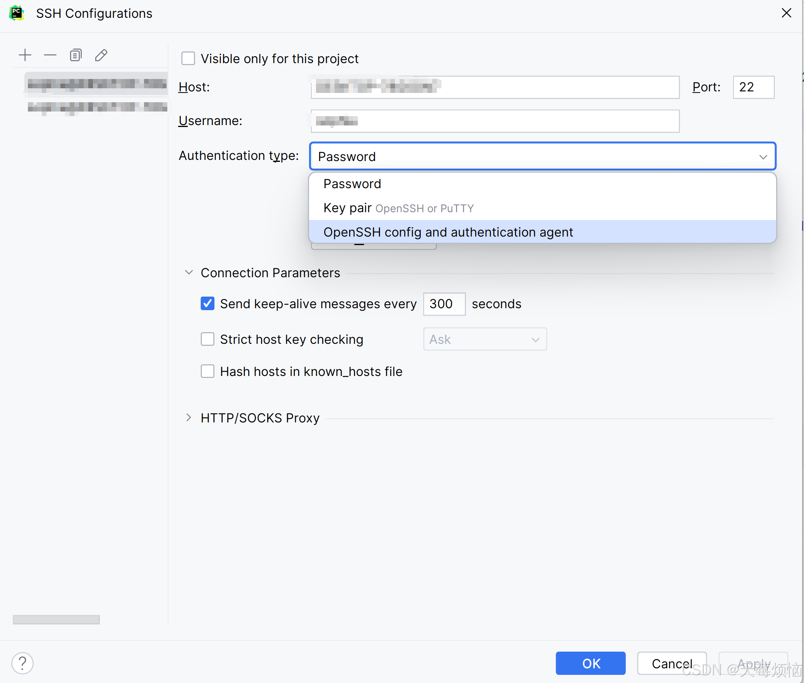This screenshot has width=804, height=683.
Task: Close the SSH Configurations dialog
Action: click(786, 13)
